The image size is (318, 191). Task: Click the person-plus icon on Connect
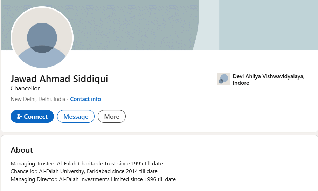coord(20,117)
